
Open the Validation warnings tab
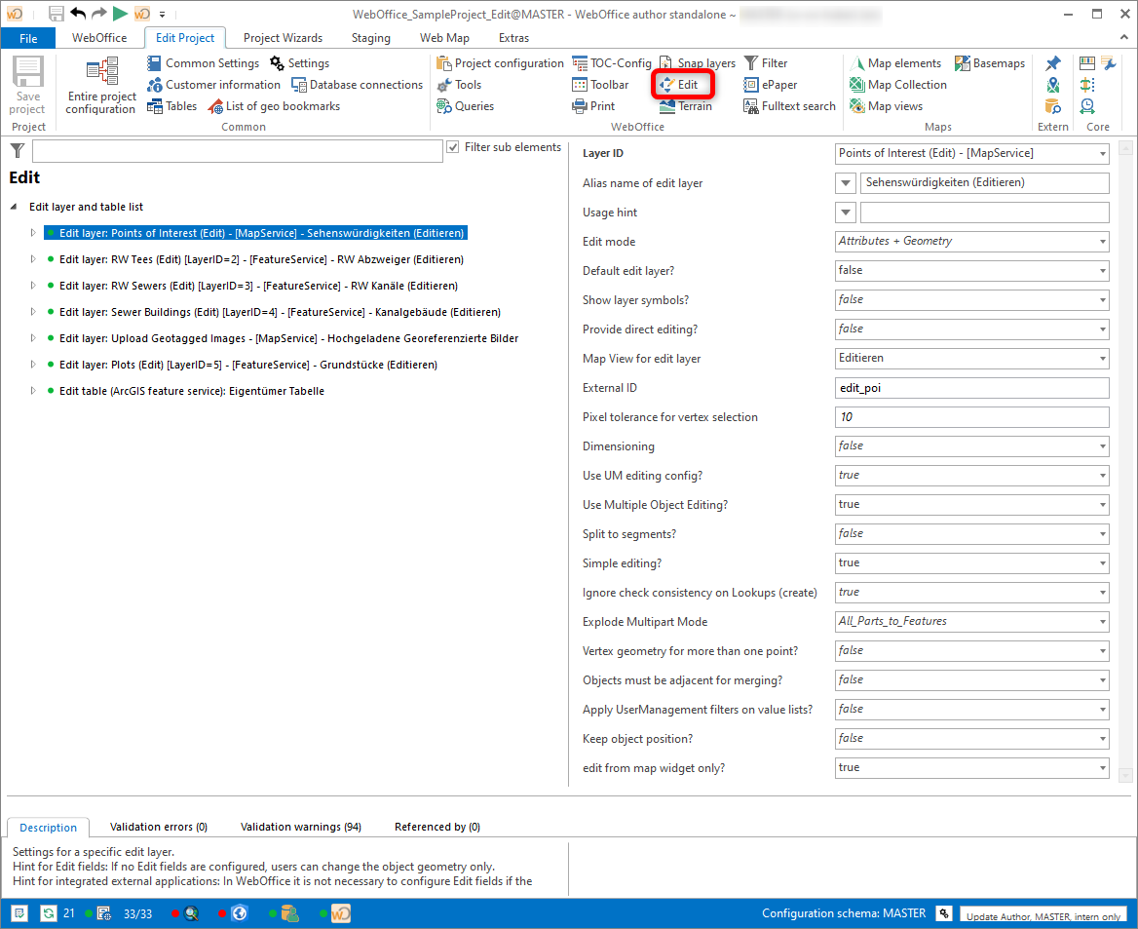click(301, 826)
